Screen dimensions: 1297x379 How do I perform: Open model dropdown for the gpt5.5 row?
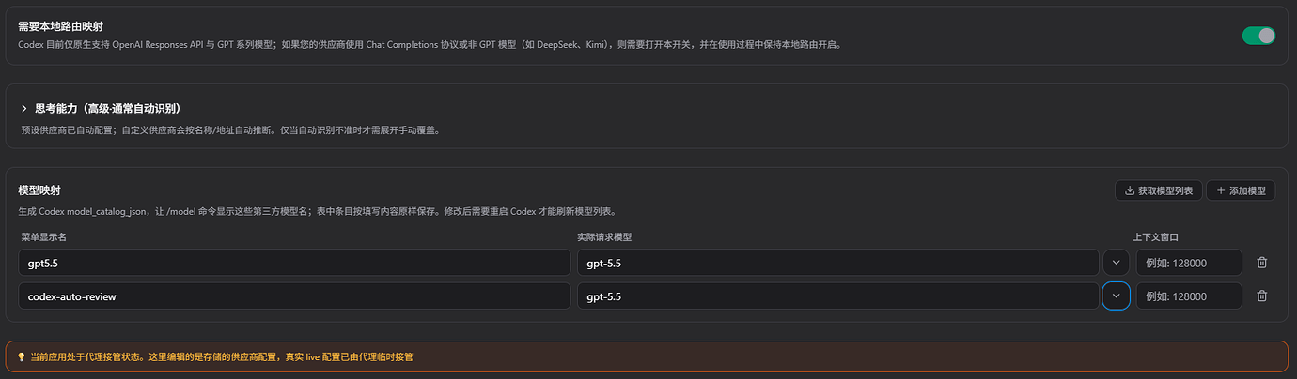1116,263
